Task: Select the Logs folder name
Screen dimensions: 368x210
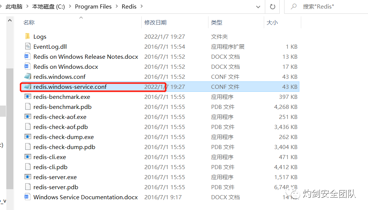Action: click(x=40, y=37)
